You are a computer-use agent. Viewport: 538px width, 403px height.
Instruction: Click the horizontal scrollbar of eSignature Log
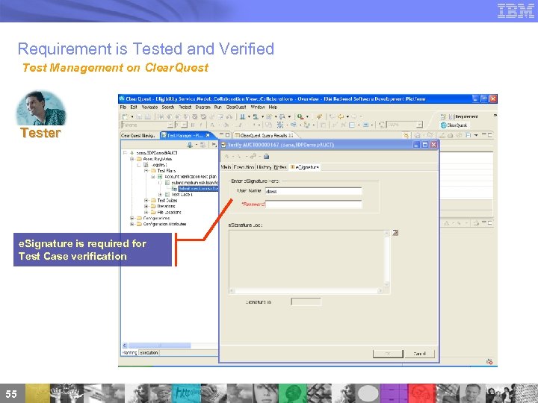pos(306,290)
